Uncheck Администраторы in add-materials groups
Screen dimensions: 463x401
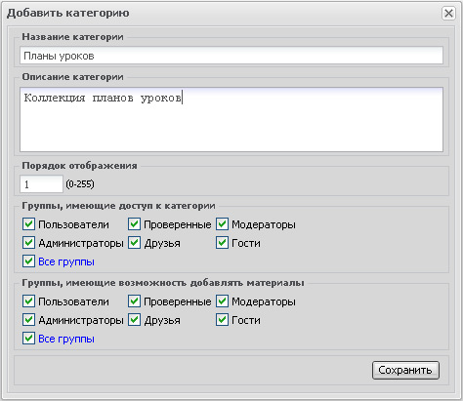point(28,320)
